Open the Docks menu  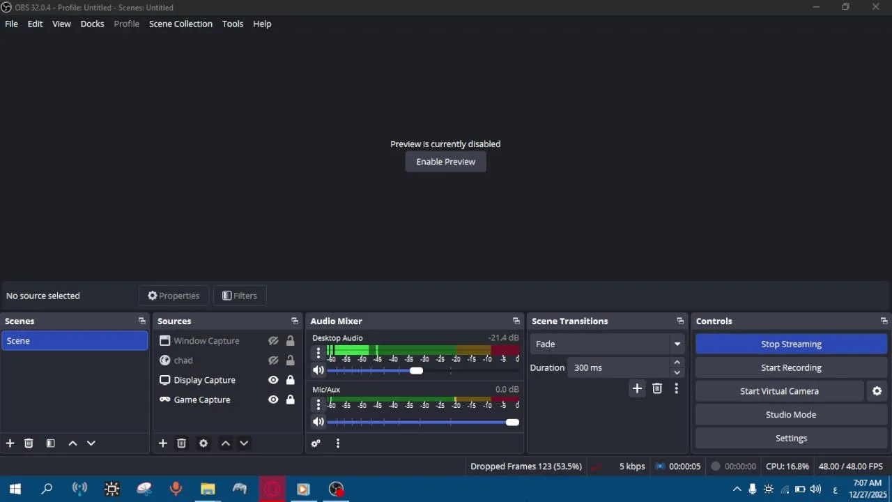(x=92, y=24)
